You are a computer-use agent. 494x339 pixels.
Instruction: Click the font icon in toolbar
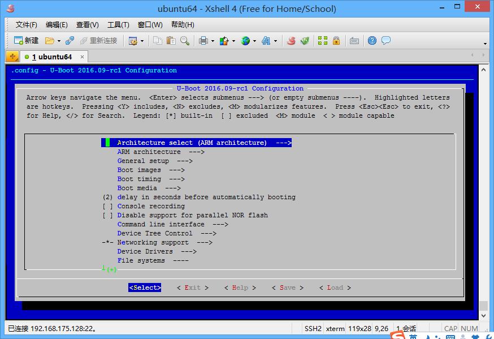[x=266, y=41]
